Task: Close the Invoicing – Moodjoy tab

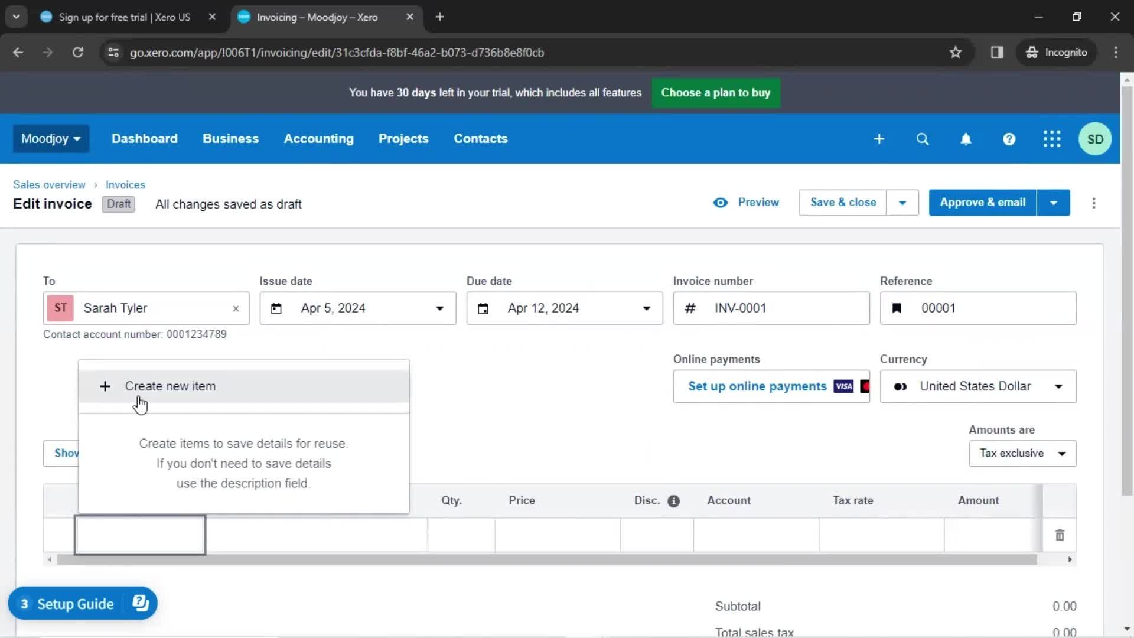Action: click(x=410, y=17)
